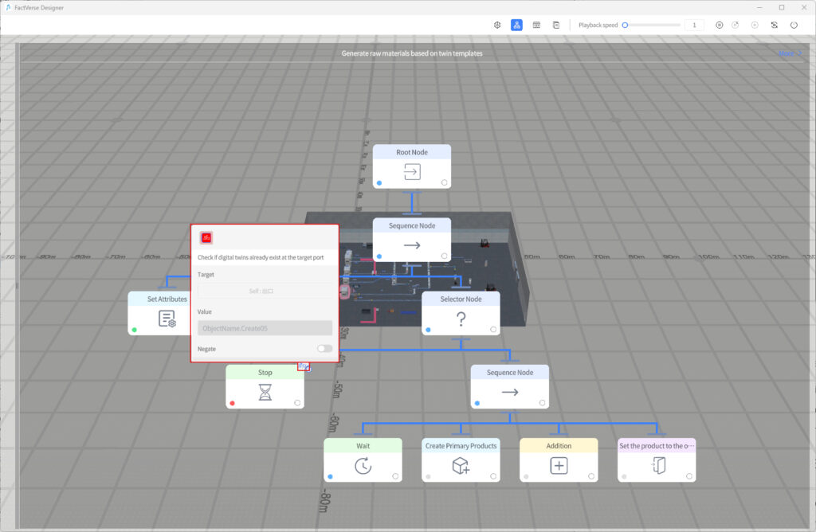Click the Stop node red status dot
This screenshot has height=532, width=816.
coord(232,403)
